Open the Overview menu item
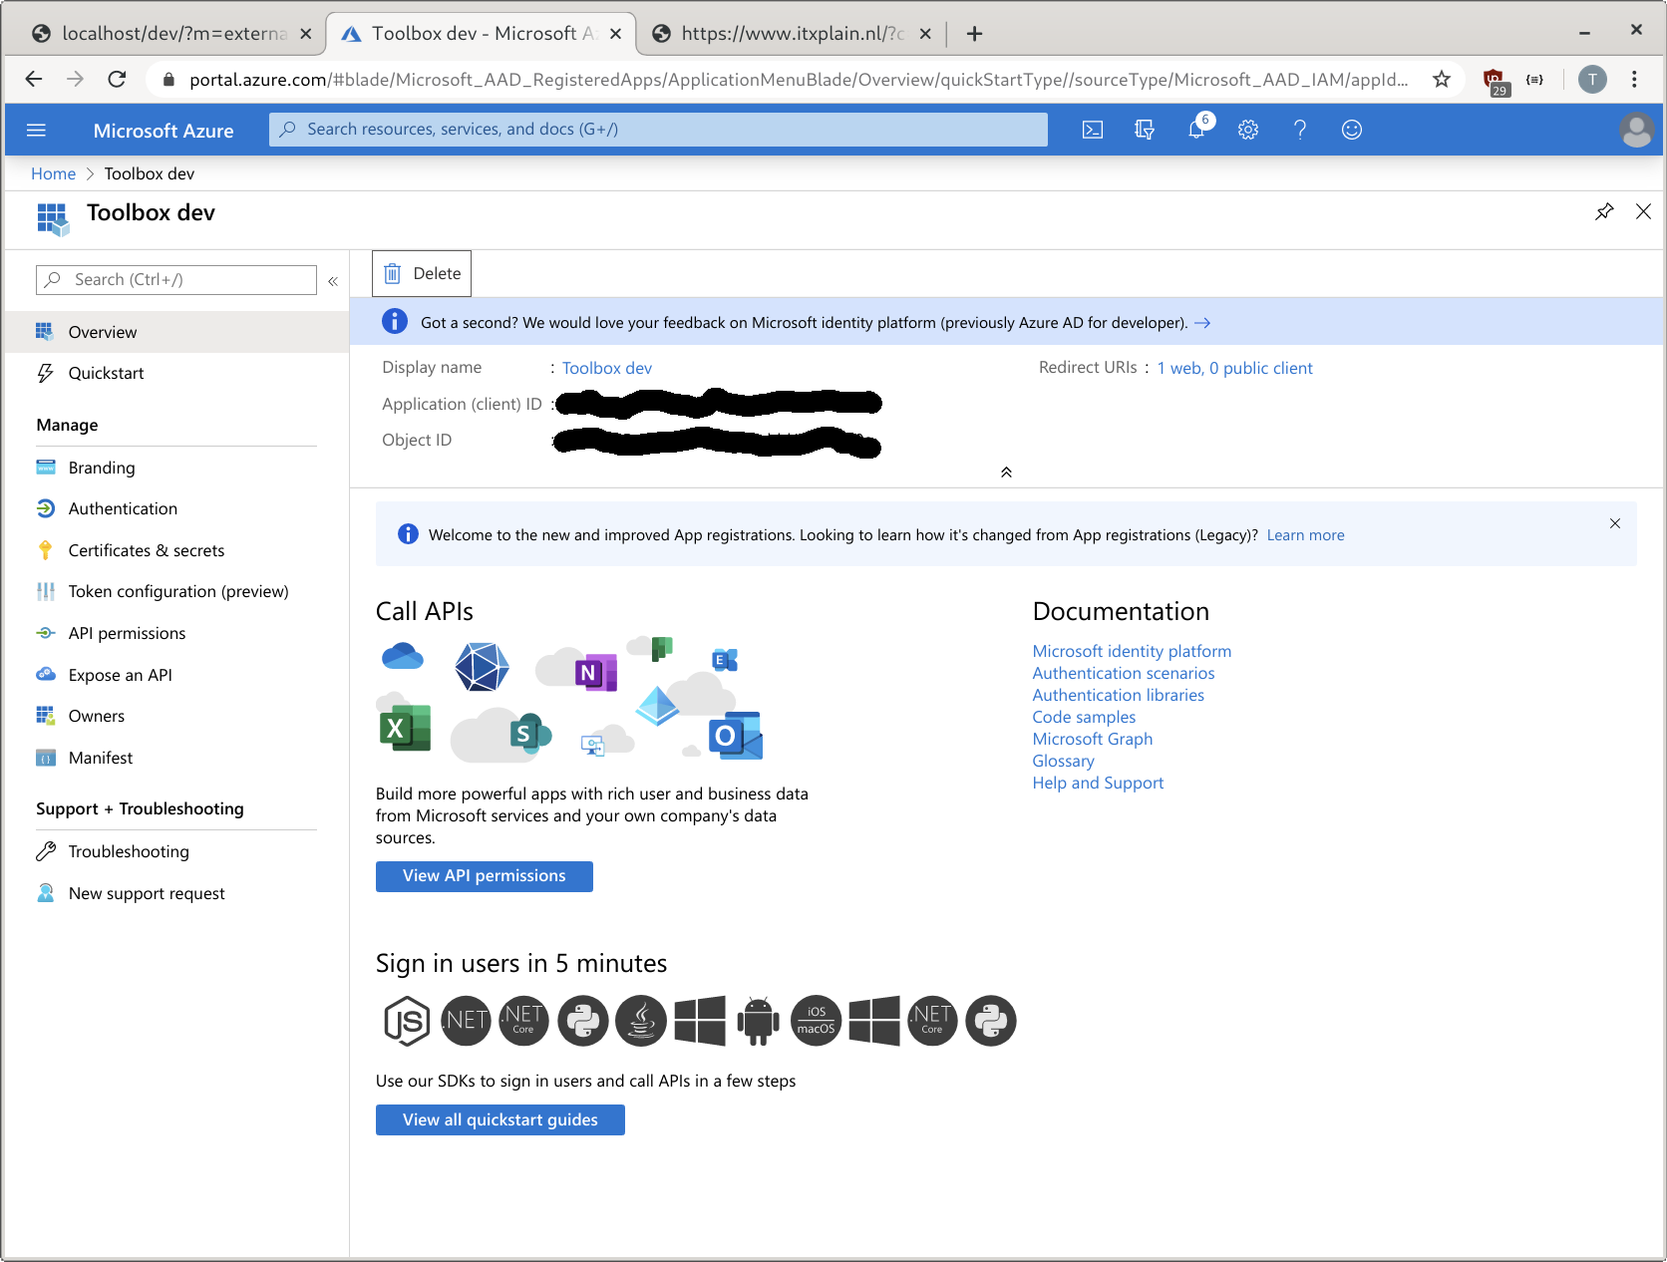This screenshot has height=1262, width=1667. [176, 332]
